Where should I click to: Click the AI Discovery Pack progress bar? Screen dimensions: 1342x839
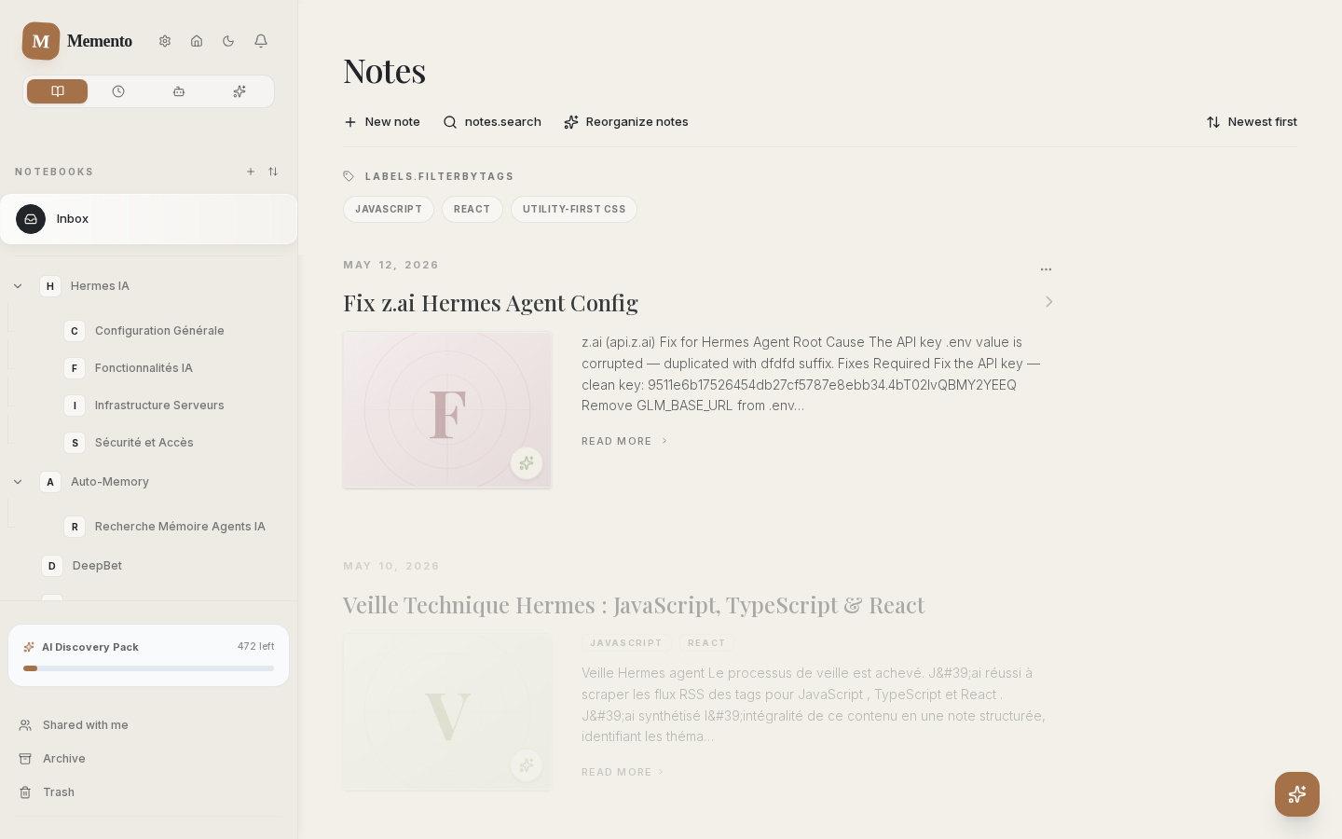point(149,668)
